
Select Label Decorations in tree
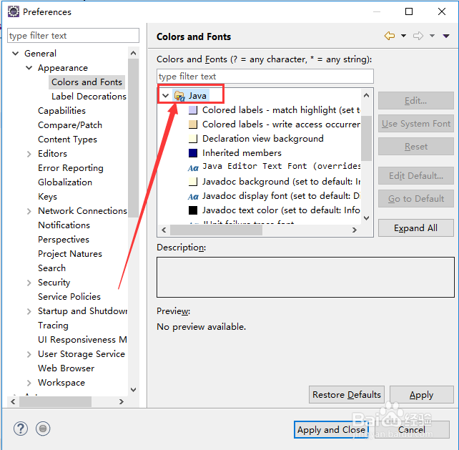pyautogui.click(x=89, y=97)
